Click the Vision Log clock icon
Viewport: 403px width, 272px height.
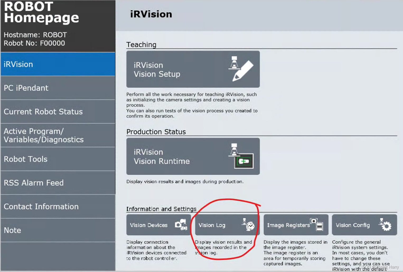(248, 224)
